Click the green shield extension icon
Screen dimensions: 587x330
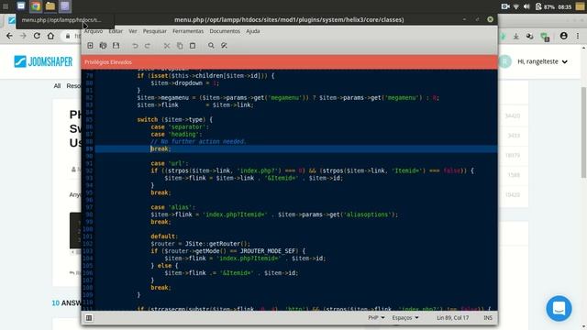coord(544,37)
